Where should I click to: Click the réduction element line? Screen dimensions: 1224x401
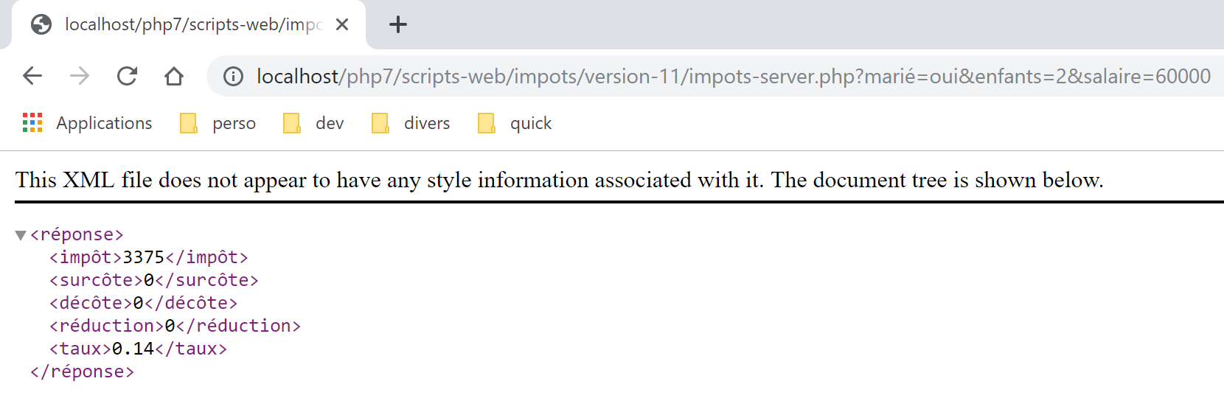pos(175,326)
